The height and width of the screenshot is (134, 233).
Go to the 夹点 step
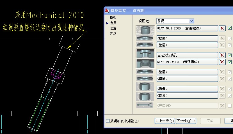click(113, 34)
